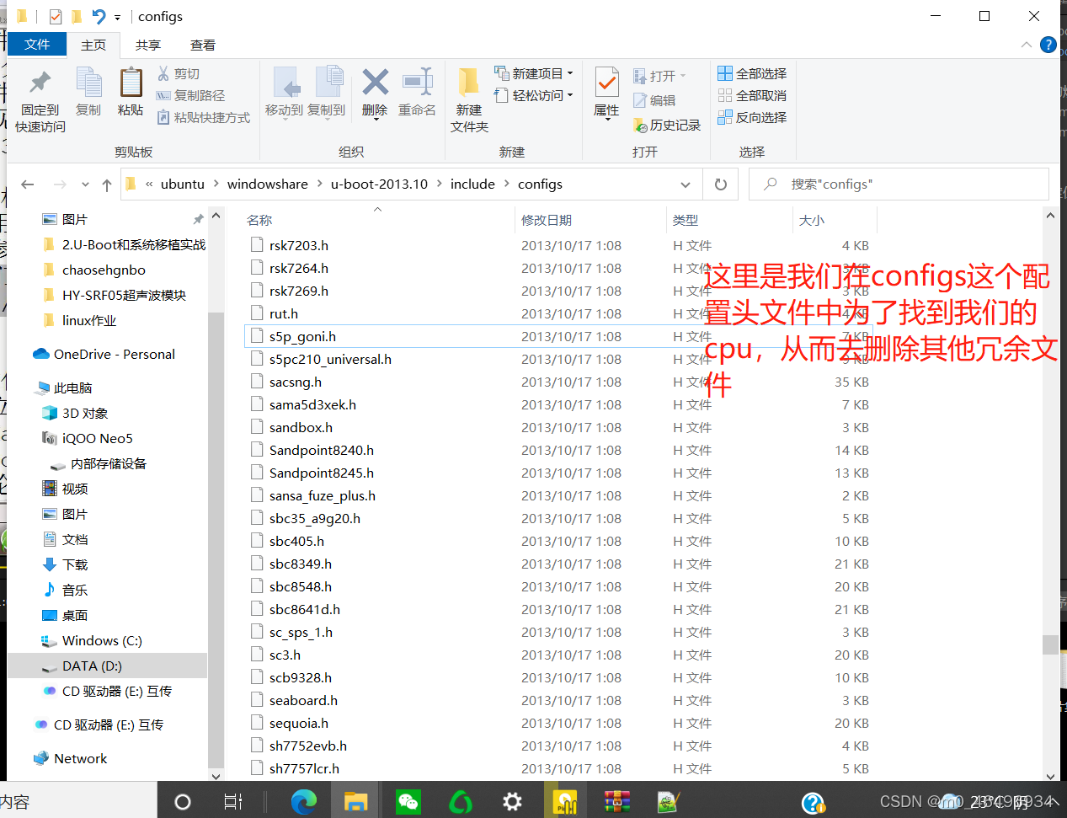The image size is (1067, 818).
Task: Open the ribbon Help question mark icon
Action: click(1048, 45)
